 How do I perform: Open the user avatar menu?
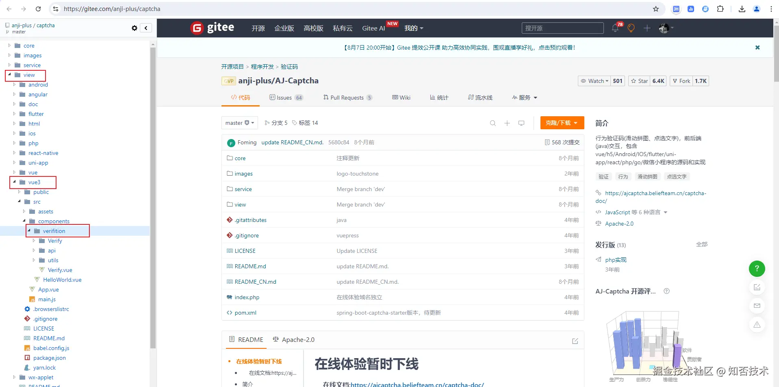[666, 28]
